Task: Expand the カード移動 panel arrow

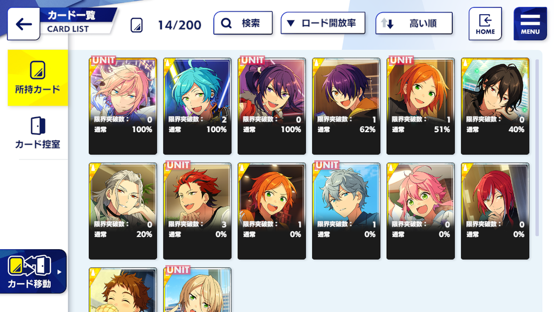Action: 60,272
